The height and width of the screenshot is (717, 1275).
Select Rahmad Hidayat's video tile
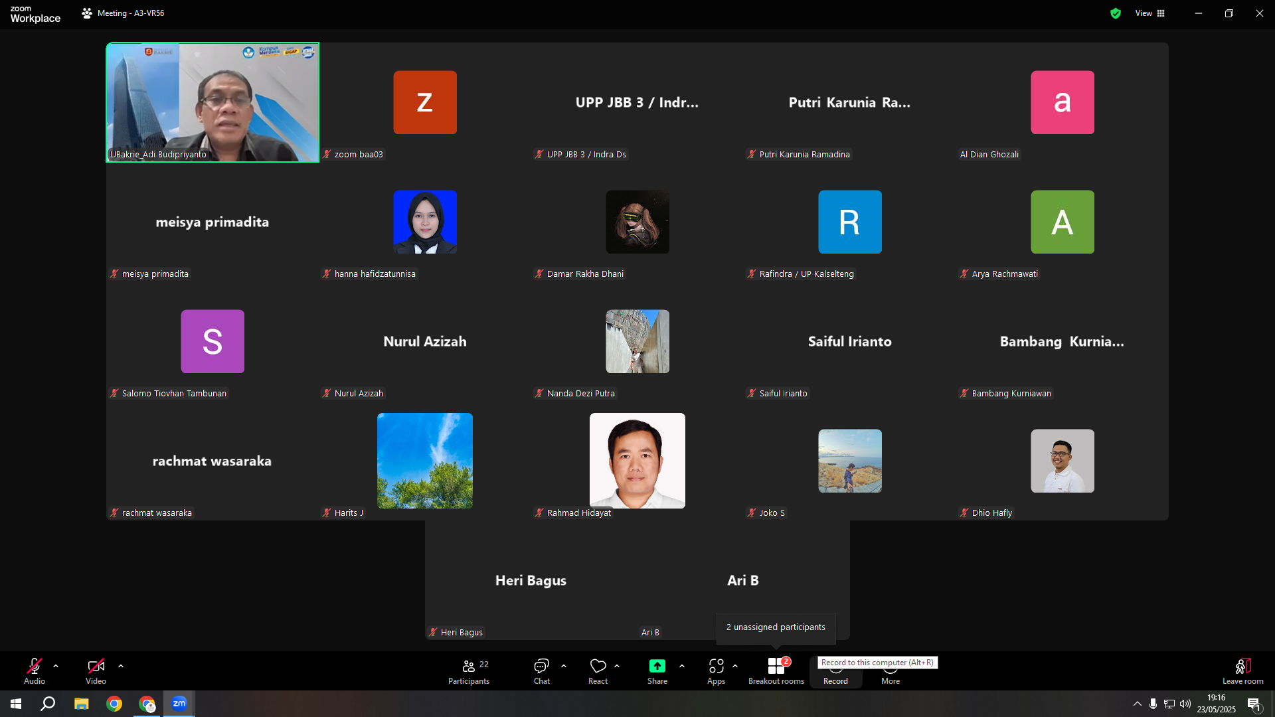637,461
